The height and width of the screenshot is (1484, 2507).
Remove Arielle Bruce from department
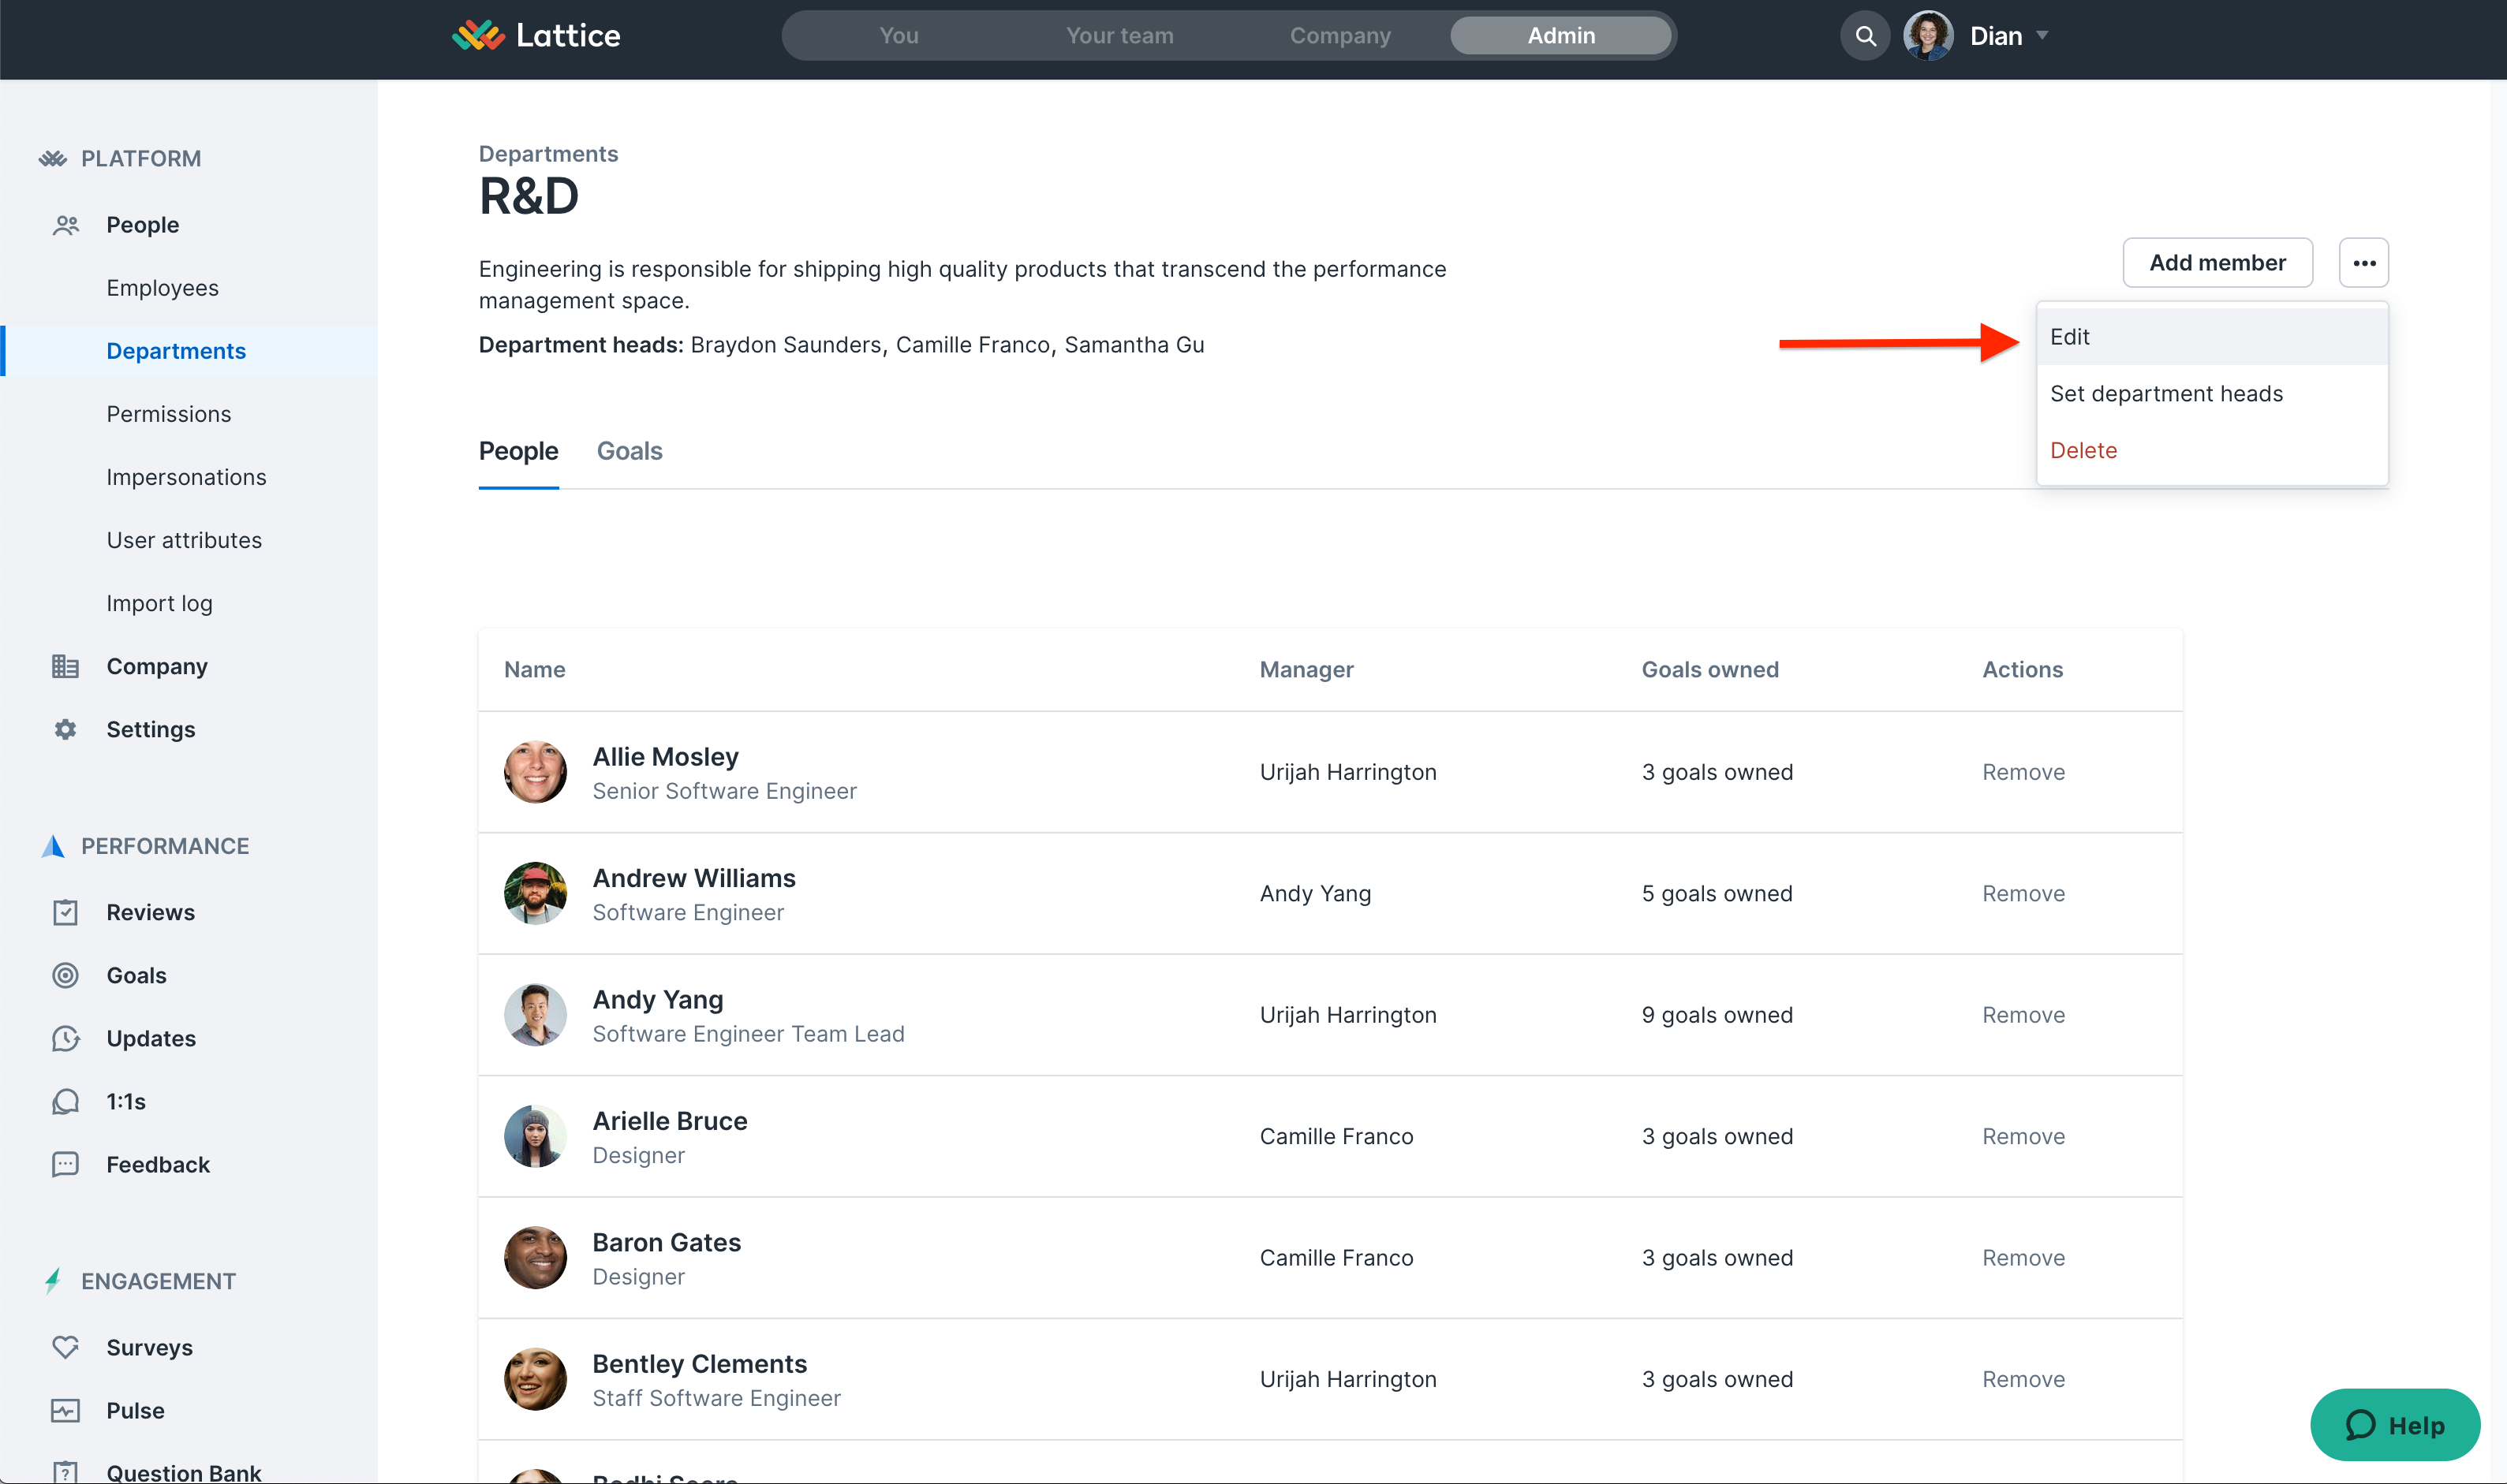[2023, 1137]
